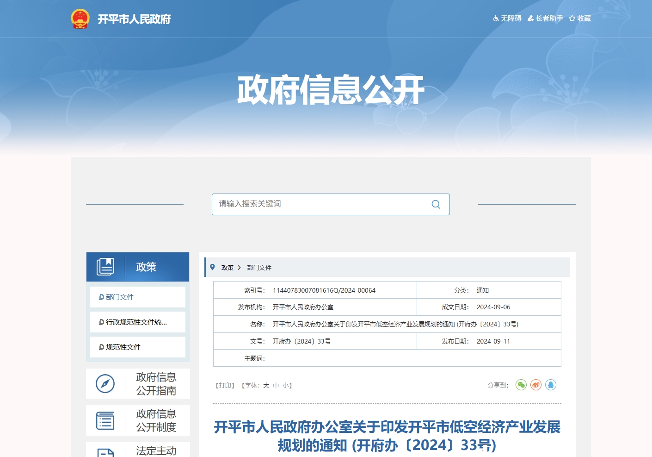652x457 pixels.
Task: Open 行政规范性文件统 sidebar item
Action: [136, 322]
